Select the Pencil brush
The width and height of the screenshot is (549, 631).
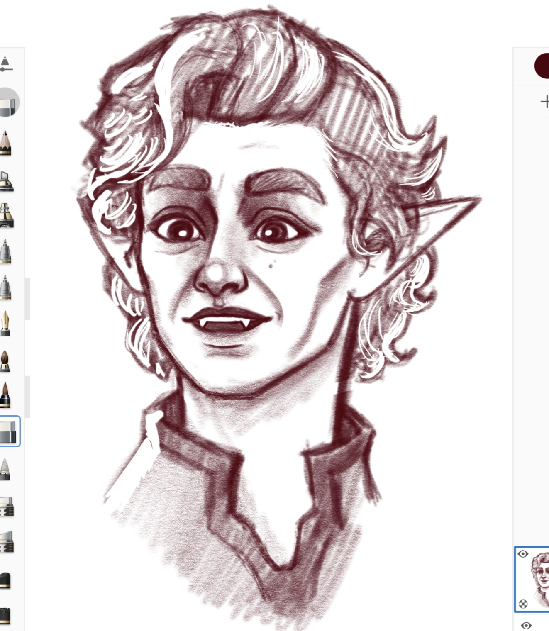pos(5,143)
